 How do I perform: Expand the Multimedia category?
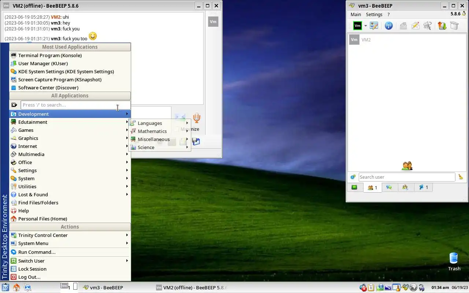70,154
